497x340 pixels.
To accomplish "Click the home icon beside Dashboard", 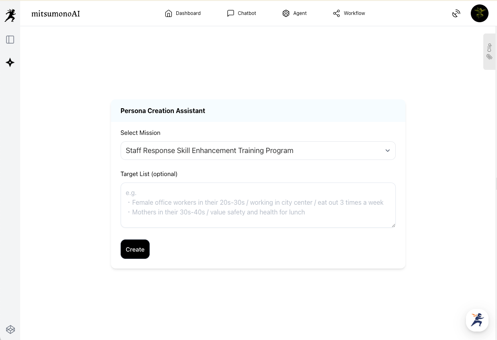I will [169, 13].
